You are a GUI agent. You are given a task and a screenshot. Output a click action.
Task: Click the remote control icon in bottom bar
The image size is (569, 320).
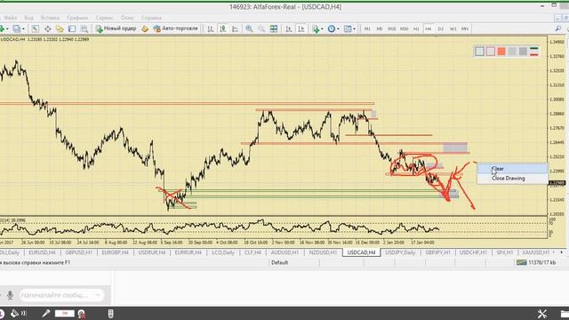tap(110, 313)
